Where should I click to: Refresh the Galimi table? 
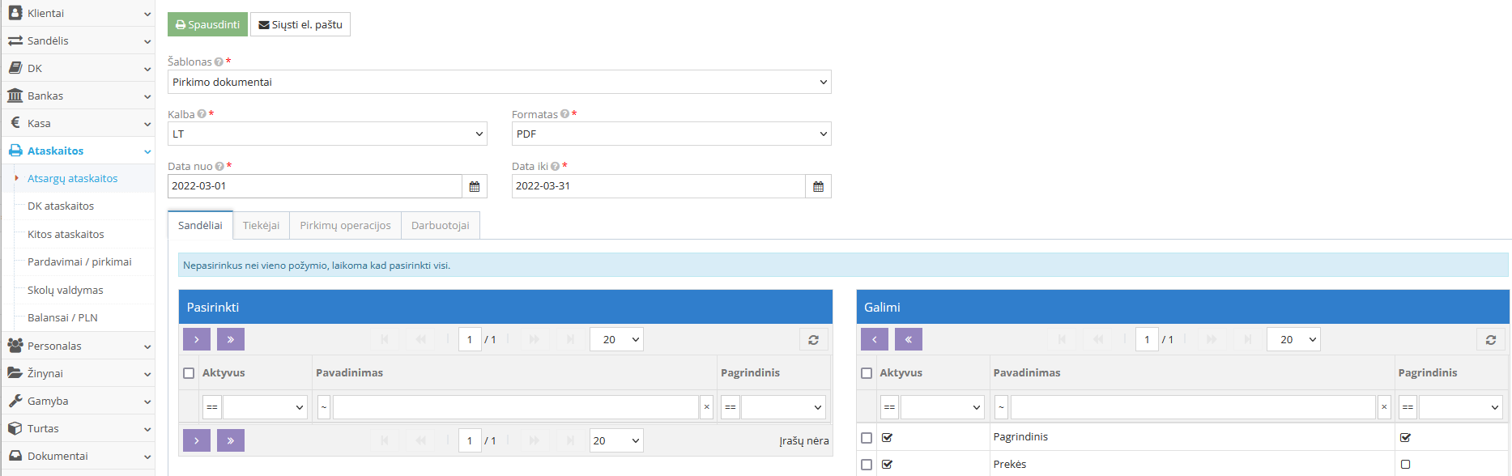pyautogui.click(x=1490, y=340)
